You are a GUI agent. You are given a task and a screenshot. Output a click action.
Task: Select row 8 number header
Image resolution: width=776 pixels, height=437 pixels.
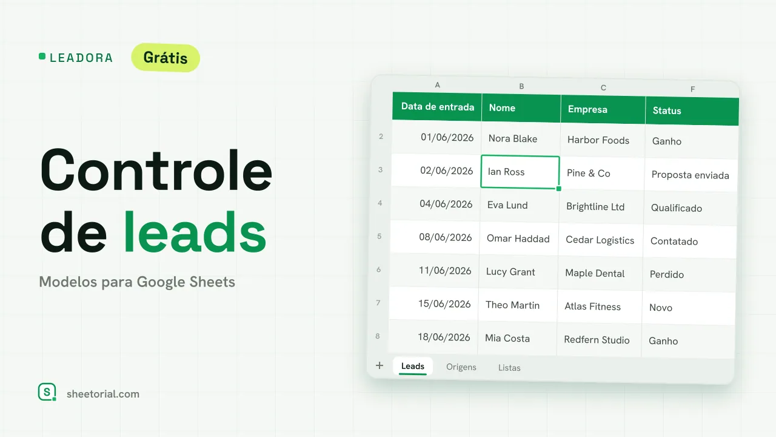coord(378,336)
